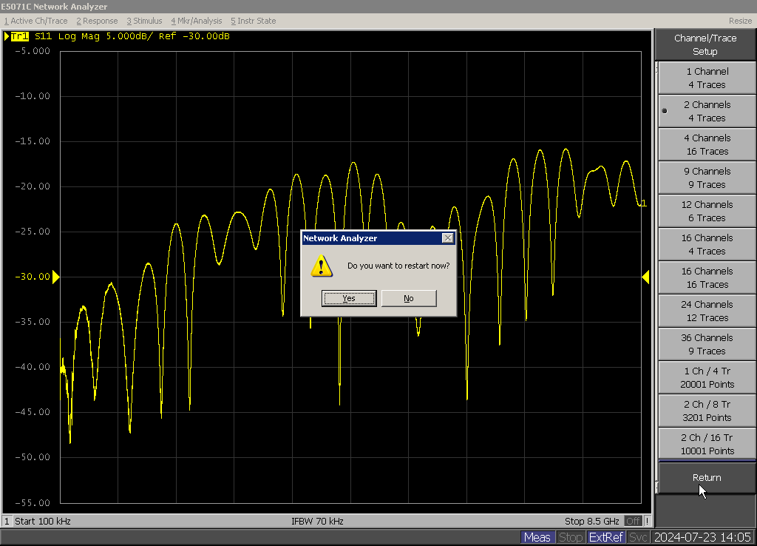Click the Tr1 trace label indicator

(20, 36)
